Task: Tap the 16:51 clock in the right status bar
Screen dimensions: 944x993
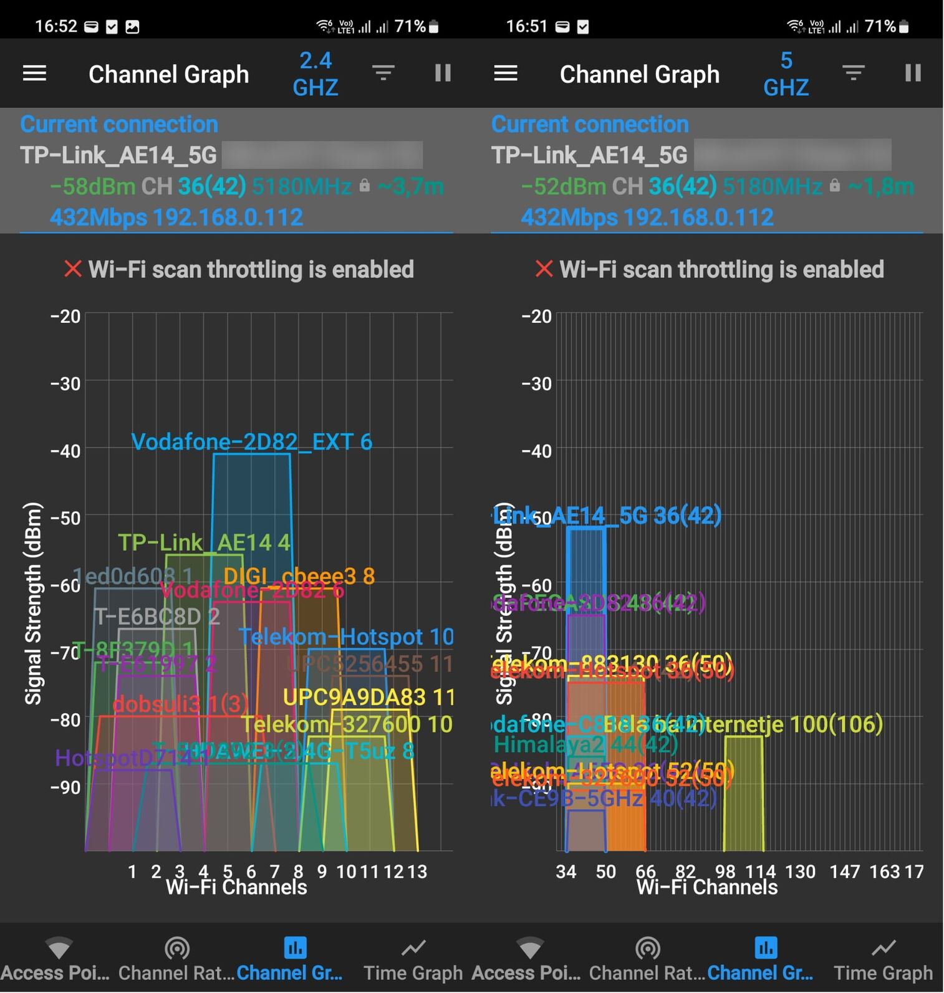Action: point(526,26)
